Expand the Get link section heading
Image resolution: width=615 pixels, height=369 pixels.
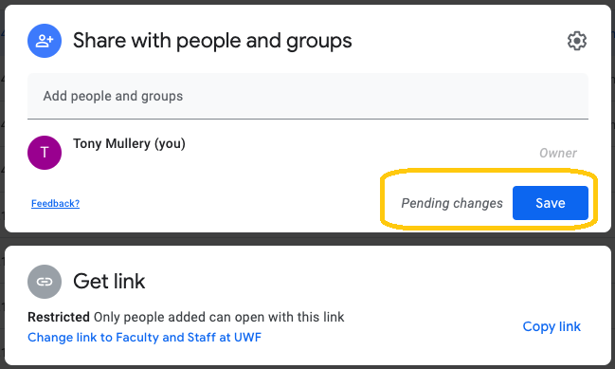click(109, 282)
